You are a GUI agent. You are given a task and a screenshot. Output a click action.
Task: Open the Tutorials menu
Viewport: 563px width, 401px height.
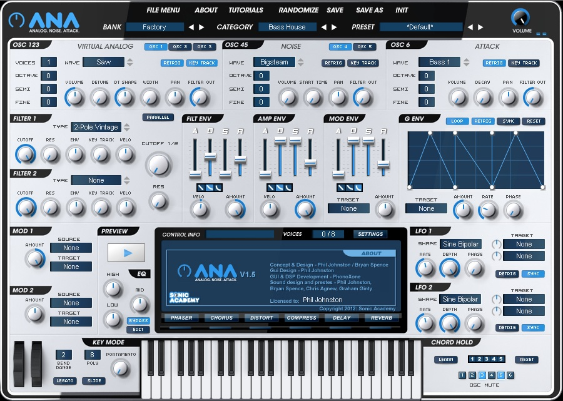tap(246, 11)
